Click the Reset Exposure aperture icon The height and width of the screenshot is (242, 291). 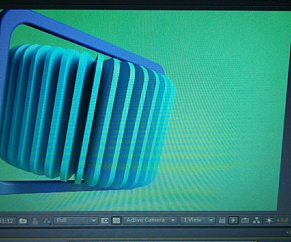[x=269, y=220]
